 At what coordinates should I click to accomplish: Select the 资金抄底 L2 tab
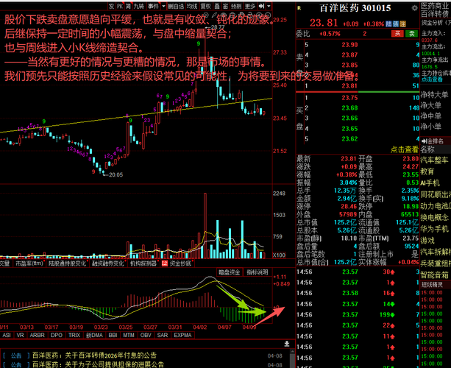click(x=177, y=263)
